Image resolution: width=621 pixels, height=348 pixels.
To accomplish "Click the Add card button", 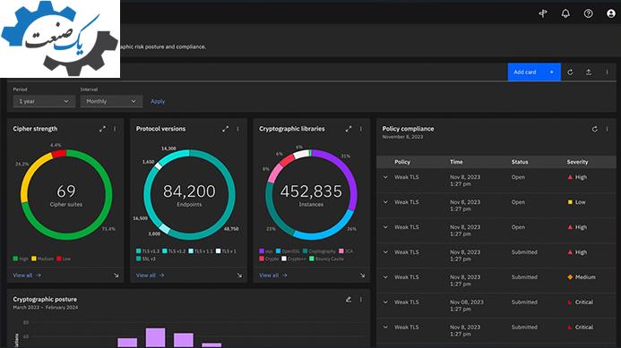I will pos(534,72).
